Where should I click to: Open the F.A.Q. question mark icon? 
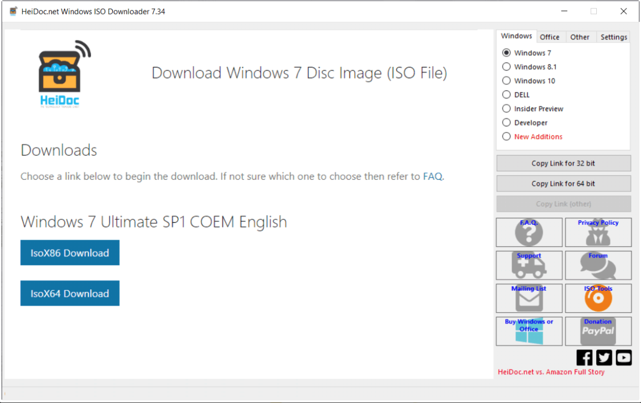pyautogui.click(x=529, y=232)
